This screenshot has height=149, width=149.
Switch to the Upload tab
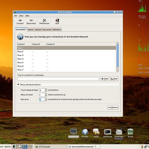pyautogui.click(x=38, y=29)
